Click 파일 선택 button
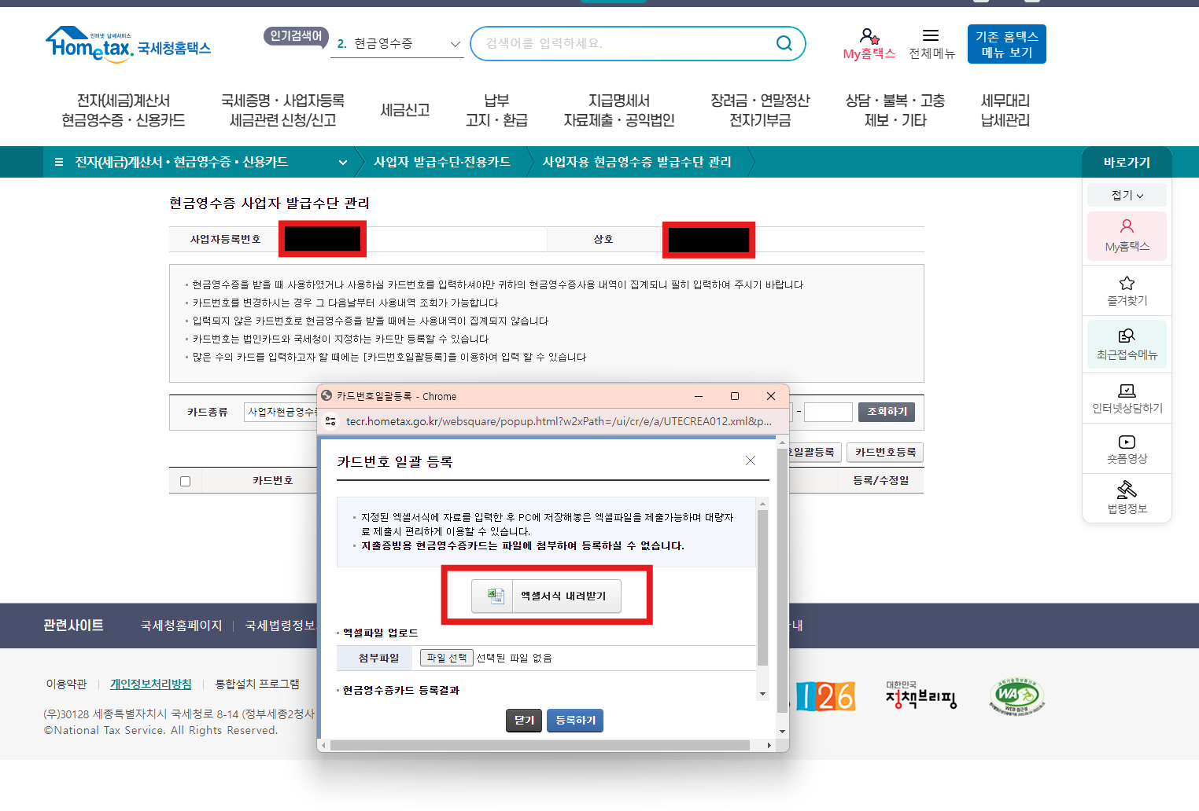The height and width of the screenshot is (811, 1199). tap(447, 658)
